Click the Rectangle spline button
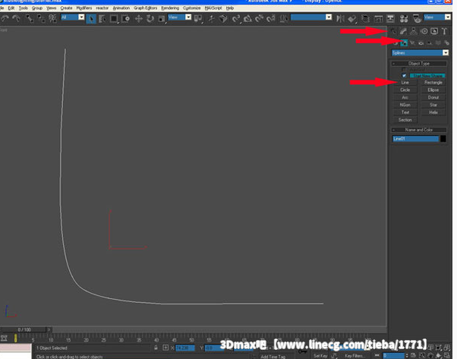This screenshot has width=457, height=359. tap(433, 83)
